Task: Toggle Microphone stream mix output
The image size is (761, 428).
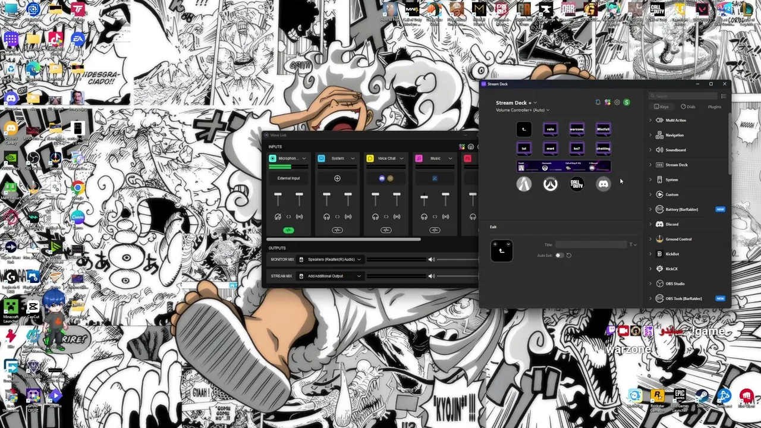Action: point(299,216)
